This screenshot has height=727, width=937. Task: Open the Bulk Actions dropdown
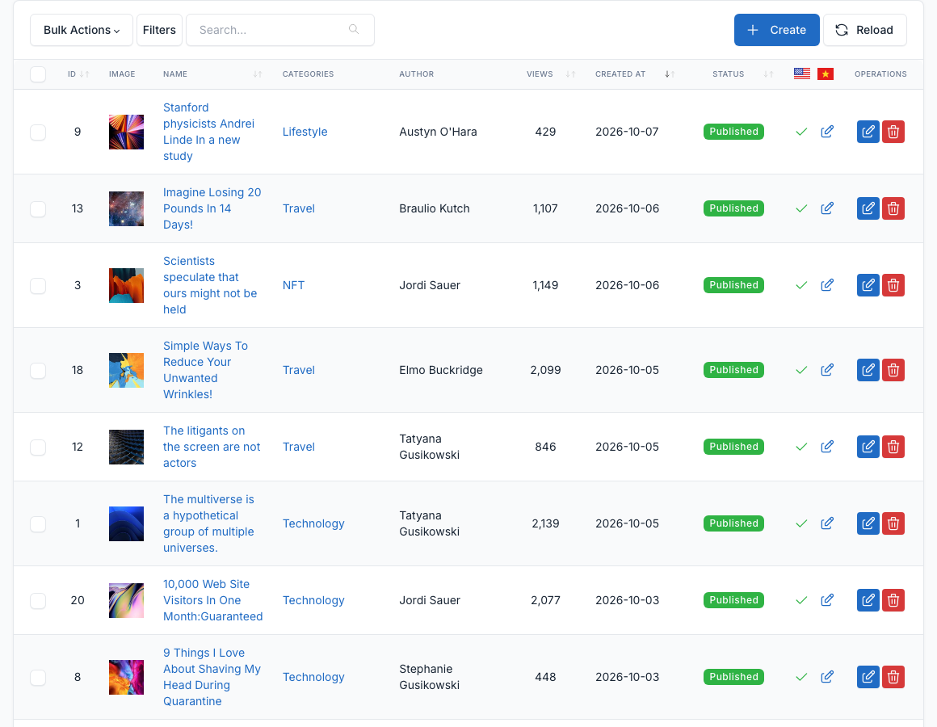point(82,30)
